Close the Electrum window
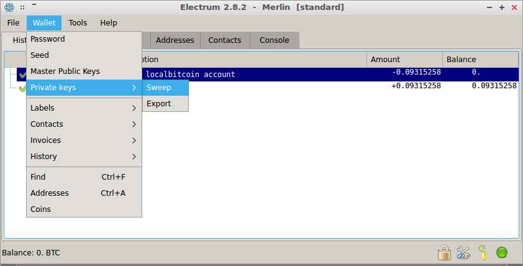 pyautogui.click(x=514, y=7)
